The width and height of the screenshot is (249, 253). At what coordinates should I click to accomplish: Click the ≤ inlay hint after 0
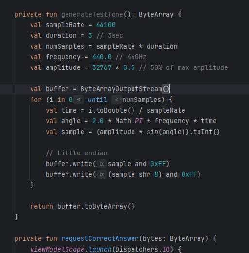point(78,100)
